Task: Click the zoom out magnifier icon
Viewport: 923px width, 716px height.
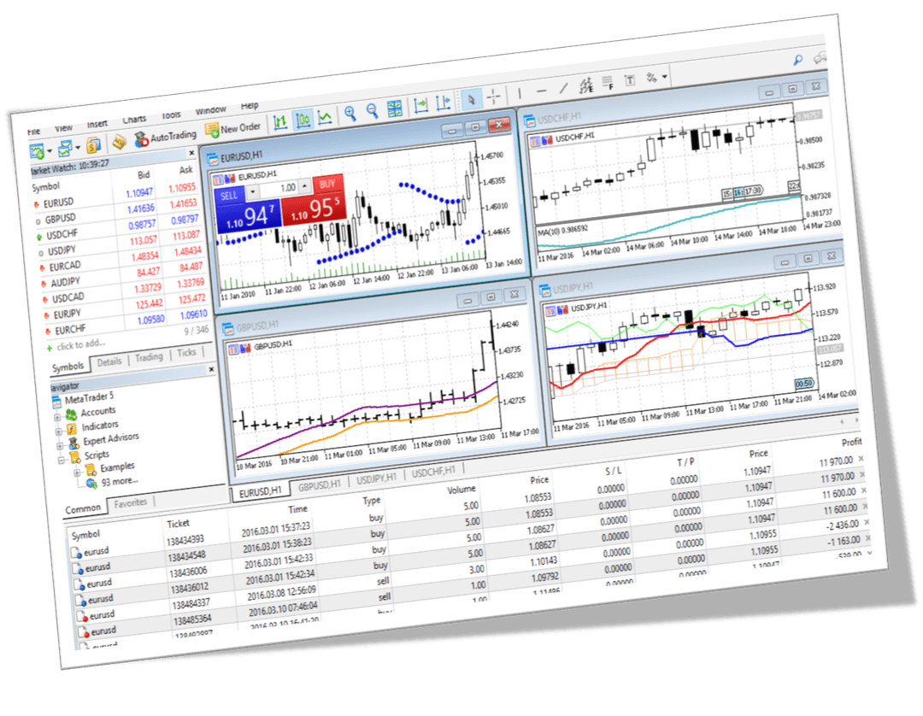Action: tap(373, 111)
